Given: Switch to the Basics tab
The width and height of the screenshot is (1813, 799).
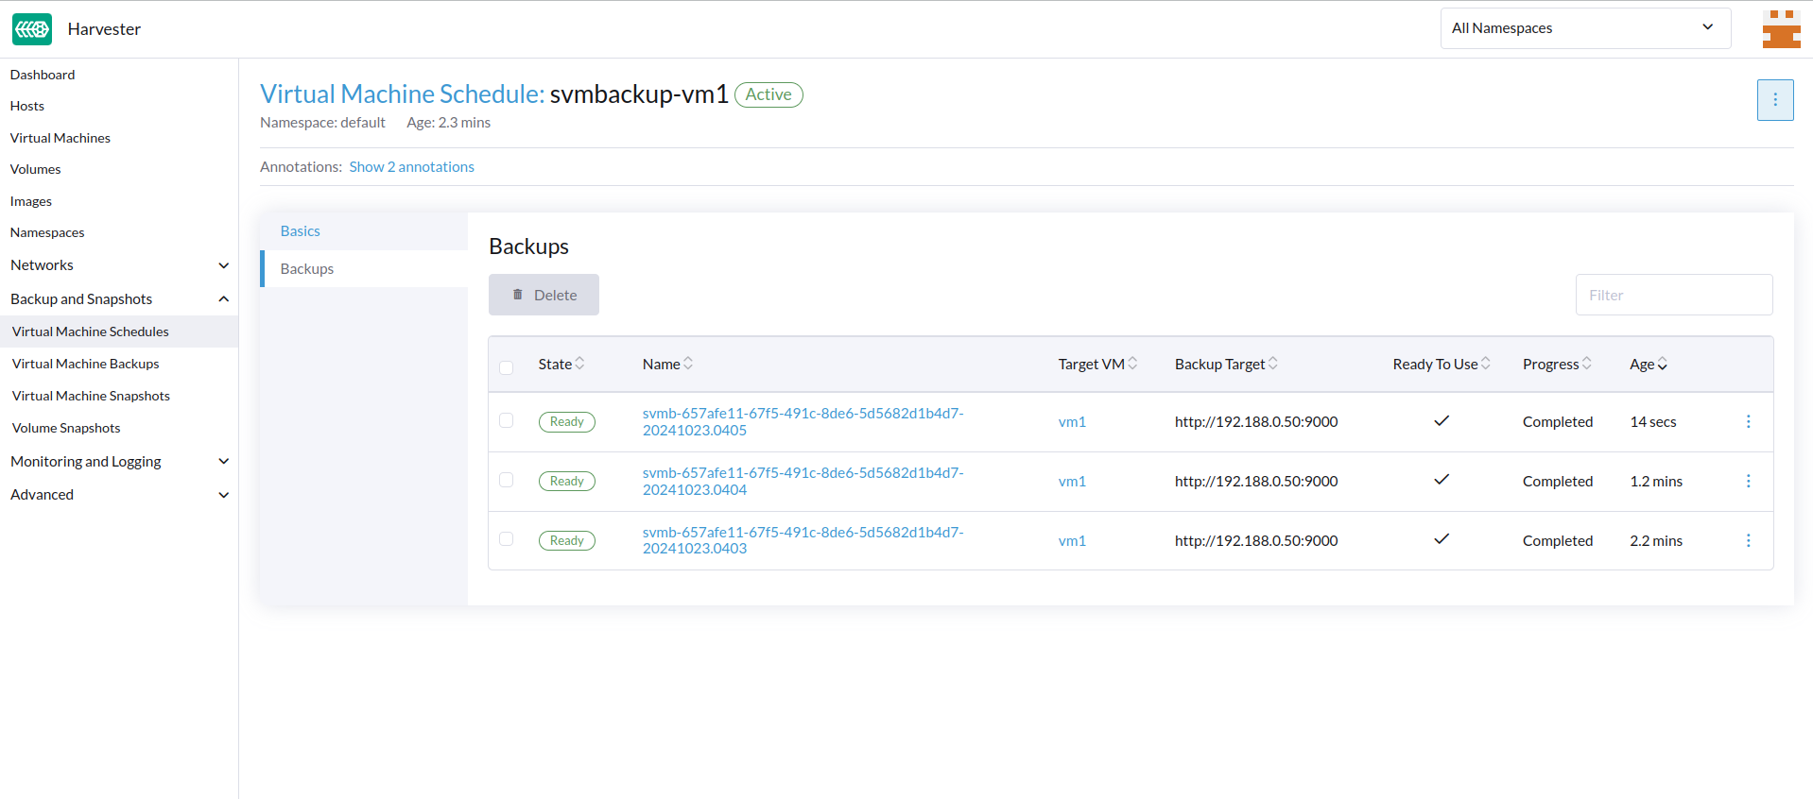Looking at the screenshot, I should click(x=301, y=231).
